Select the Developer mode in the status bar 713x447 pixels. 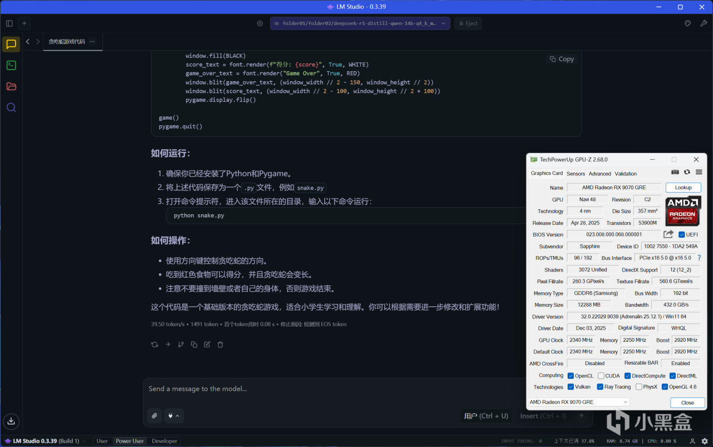coord(164,441)
